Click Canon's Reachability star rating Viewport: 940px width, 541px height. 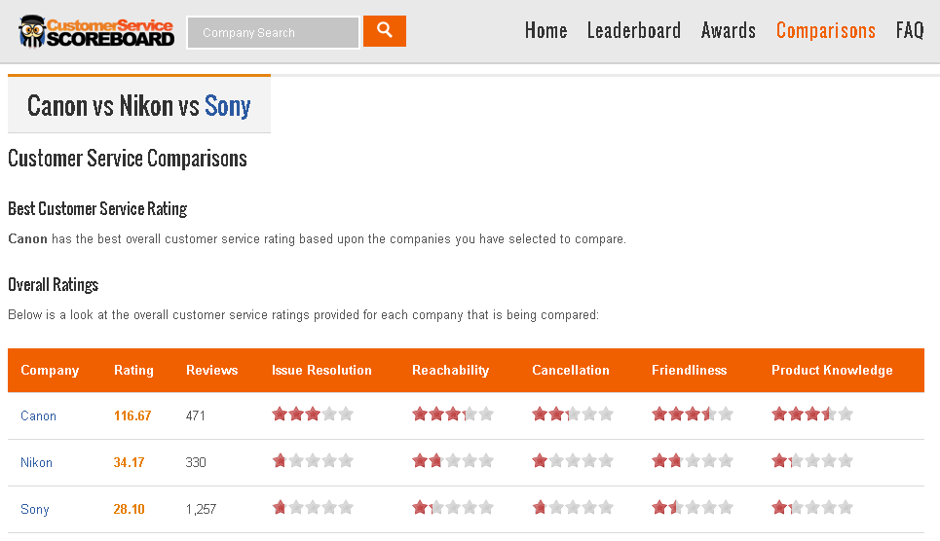[x=453, y=414]
